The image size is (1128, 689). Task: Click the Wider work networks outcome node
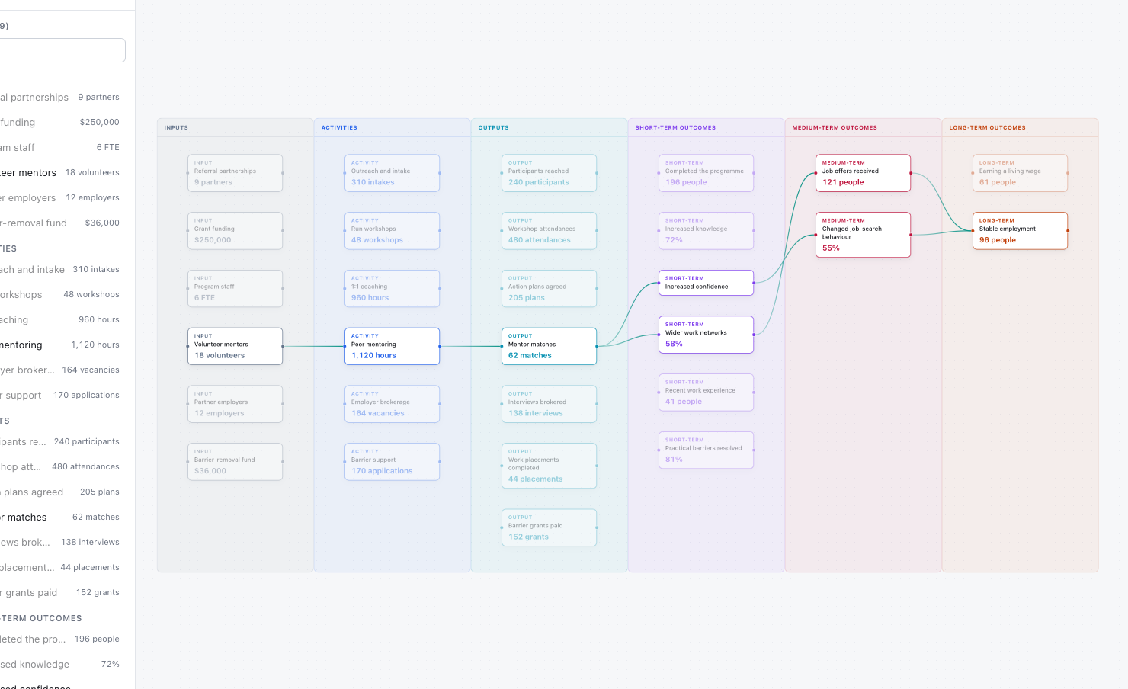point(706,335)
